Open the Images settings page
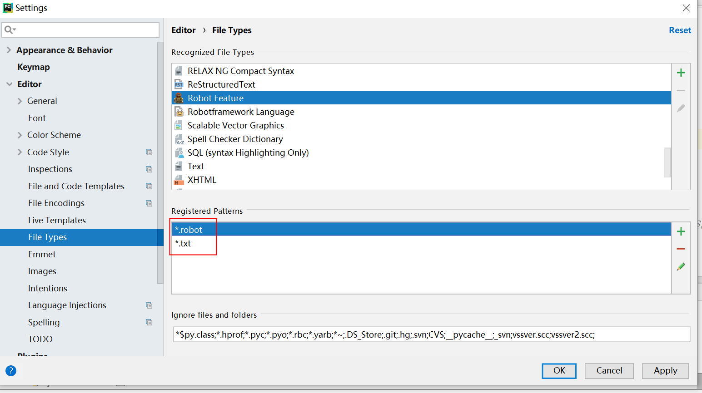 click(x=42, y=271)
